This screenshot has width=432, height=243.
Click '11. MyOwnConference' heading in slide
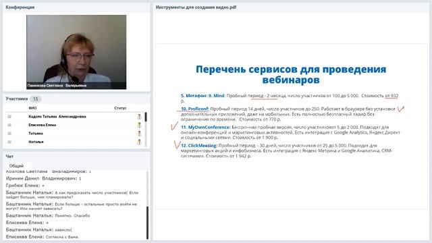(x=206, y=128)
